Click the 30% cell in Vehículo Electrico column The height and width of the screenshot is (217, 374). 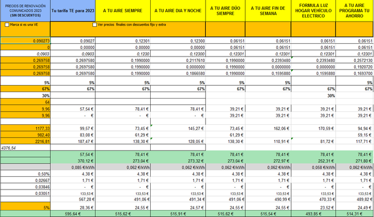tap(313, 96)
